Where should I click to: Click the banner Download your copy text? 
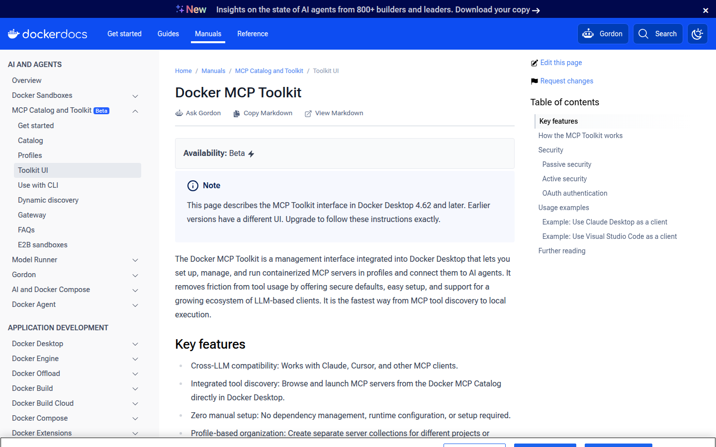(x=492, y=9)
